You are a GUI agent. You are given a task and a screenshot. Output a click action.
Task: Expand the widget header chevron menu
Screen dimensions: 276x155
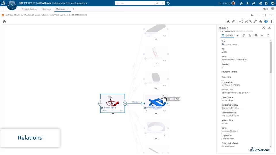tap(271, 15)
